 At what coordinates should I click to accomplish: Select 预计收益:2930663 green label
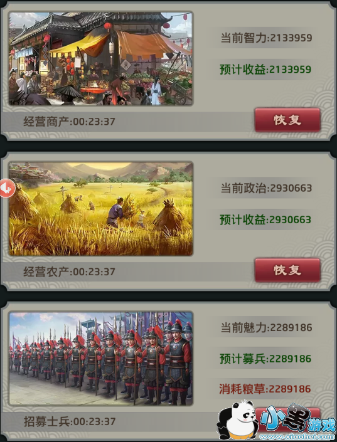(x=265, y=219)
